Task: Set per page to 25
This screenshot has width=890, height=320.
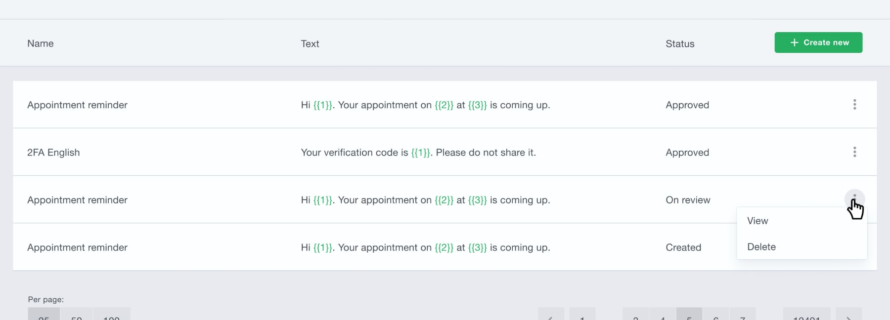Action: coord(44,314)
